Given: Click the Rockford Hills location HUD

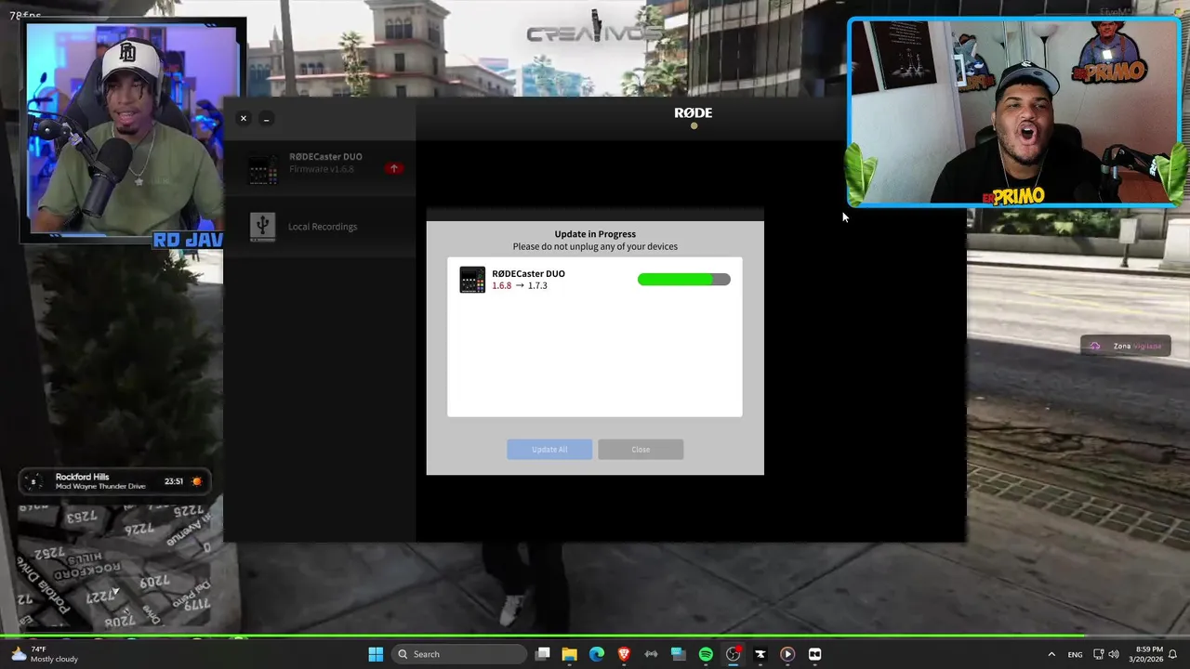Looking at the screenshot, I should pos(115,481).
